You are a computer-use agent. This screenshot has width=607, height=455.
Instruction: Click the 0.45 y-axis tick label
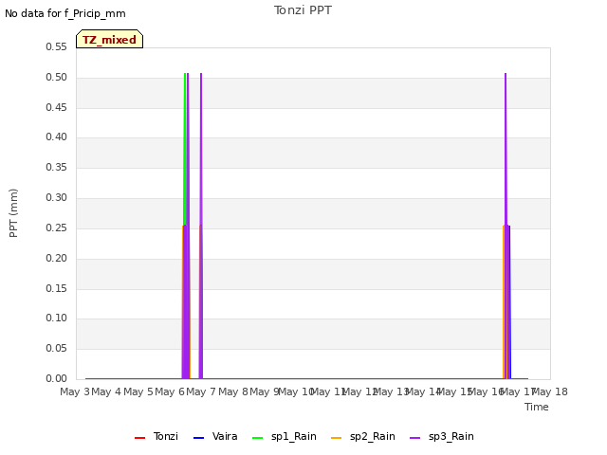[56, 107]
